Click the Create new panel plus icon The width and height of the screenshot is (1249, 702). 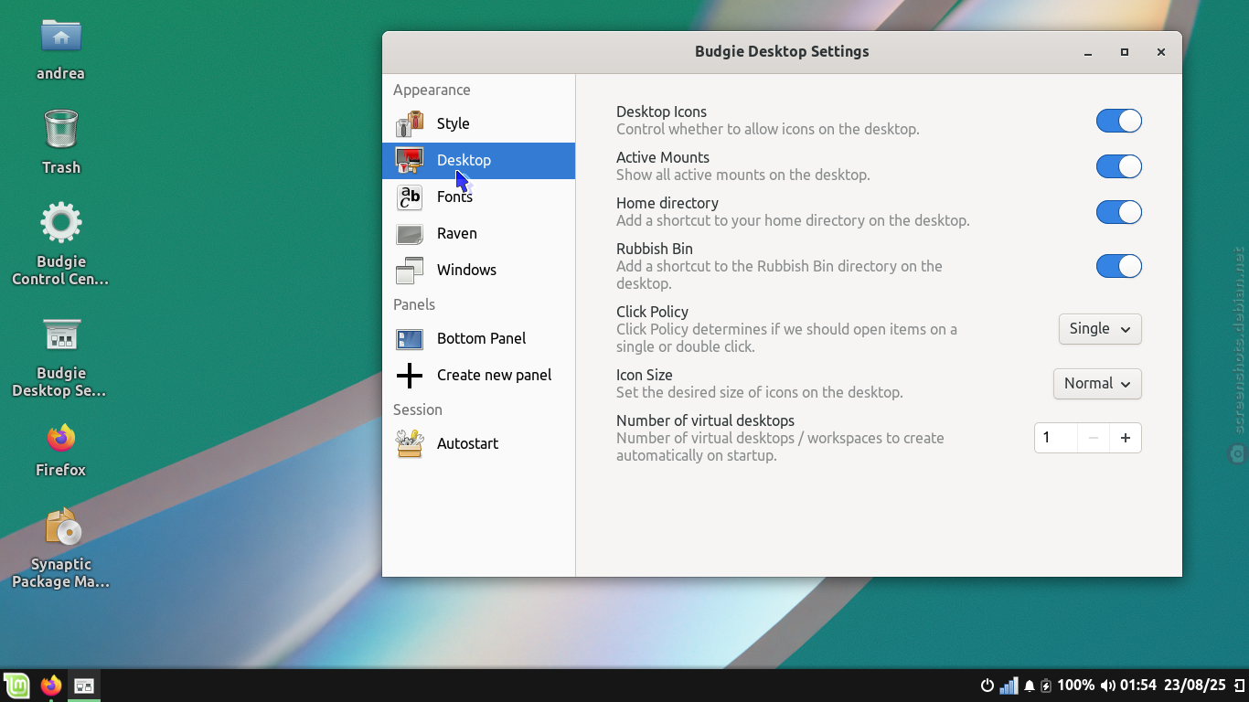click(x=409, y=375)
